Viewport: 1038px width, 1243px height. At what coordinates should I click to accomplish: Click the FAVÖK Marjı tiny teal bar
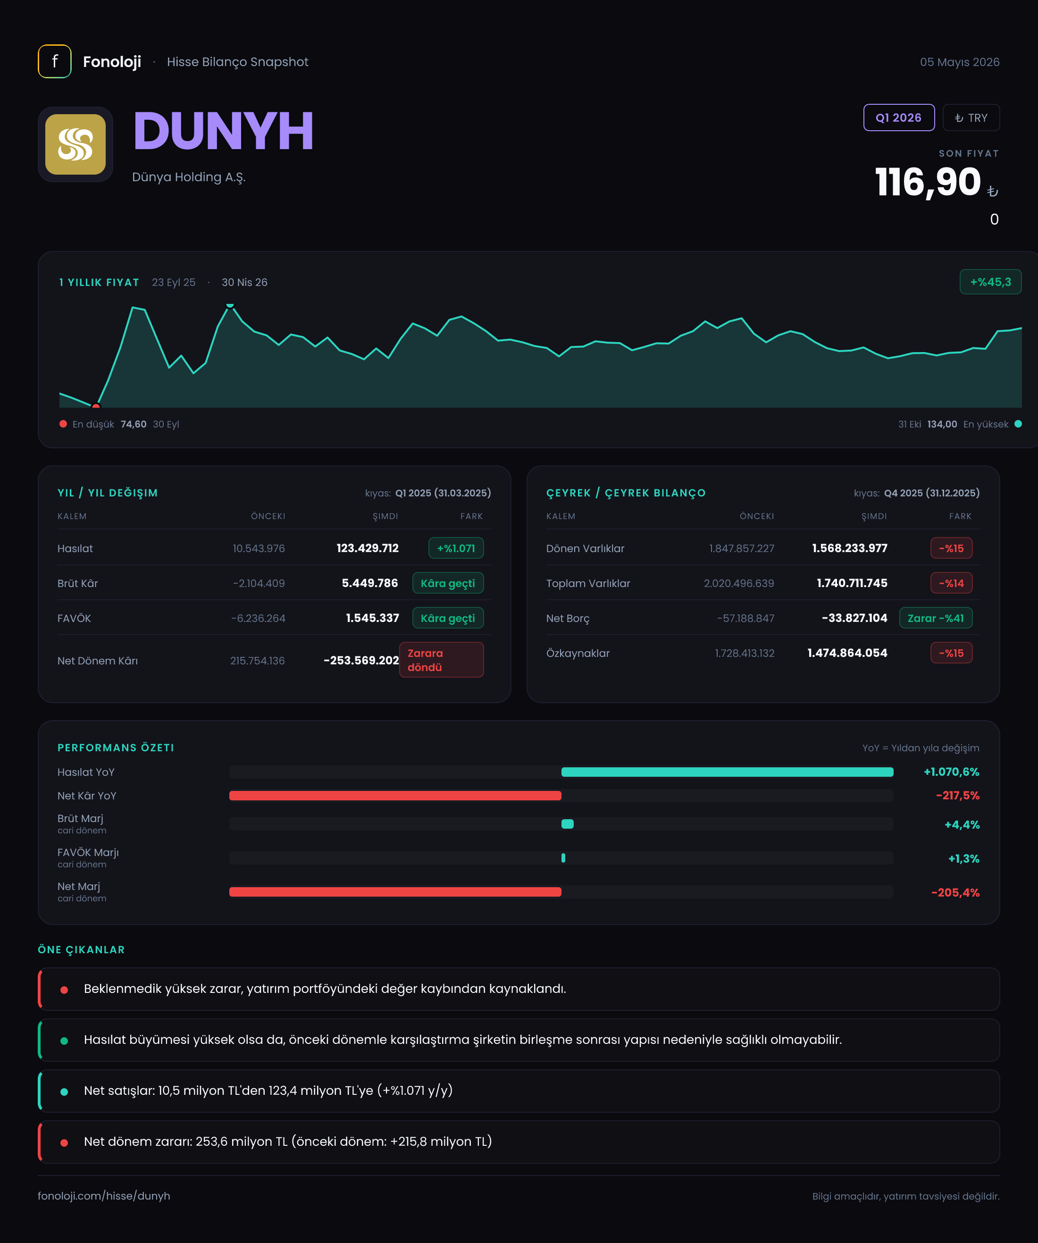563,857
